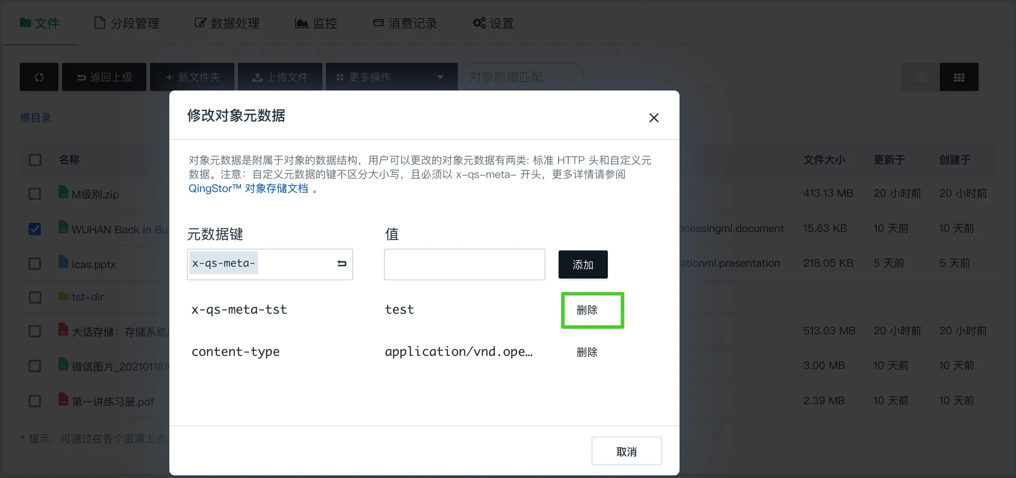1016x478 pixels.
Task: Click the 文件大小 column header
Action: click(x=824, y=160)
